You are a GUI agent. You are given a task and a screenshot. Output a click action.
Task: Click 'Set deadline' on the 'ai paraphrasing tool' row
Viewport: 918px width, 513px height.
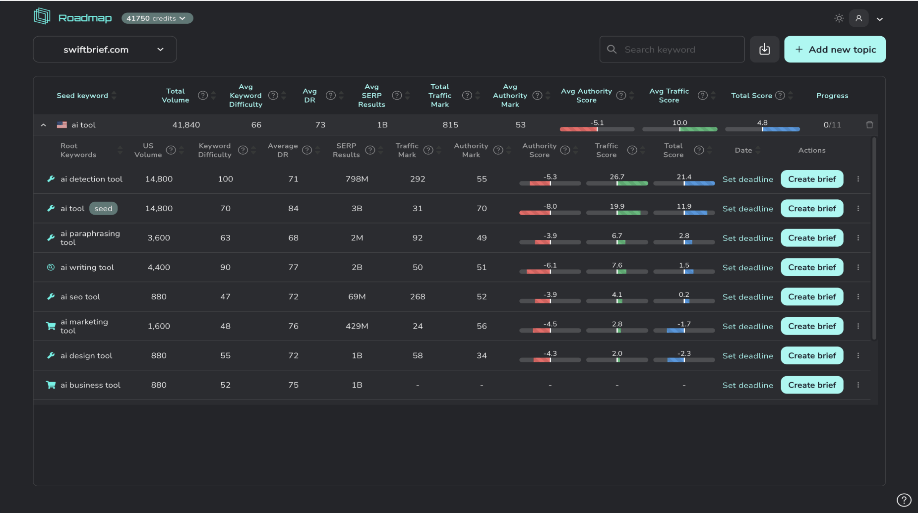coord(748,238)
